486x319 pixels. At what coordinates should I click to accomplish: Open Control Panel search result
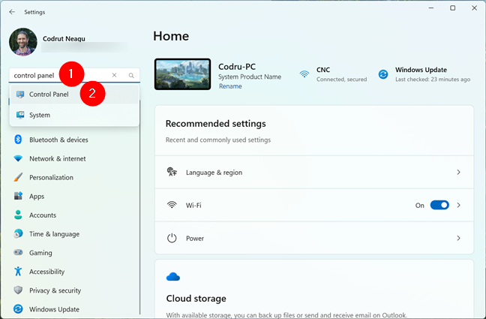pyautogui.click(x=74, y=95)
